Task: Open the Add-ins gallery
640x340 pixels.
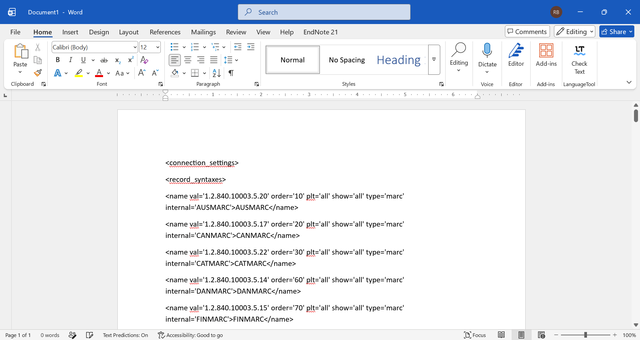Action: [546, 55]
